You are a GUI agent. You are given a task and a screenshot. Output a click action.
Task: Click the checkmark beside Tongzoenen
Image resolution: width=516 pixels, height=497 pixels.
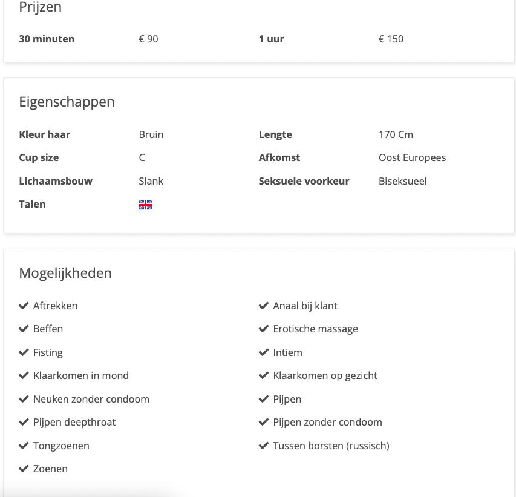tap(24, 446)
